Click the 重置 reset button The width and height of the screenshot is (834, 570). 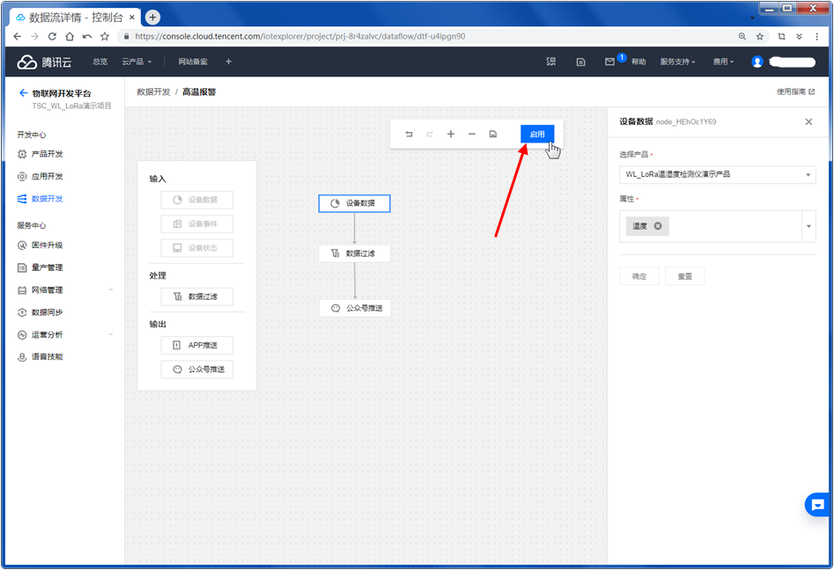684,276
